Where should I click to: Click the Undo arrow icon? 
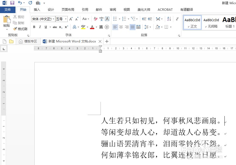pyautogui.click(x=20, y=3)
